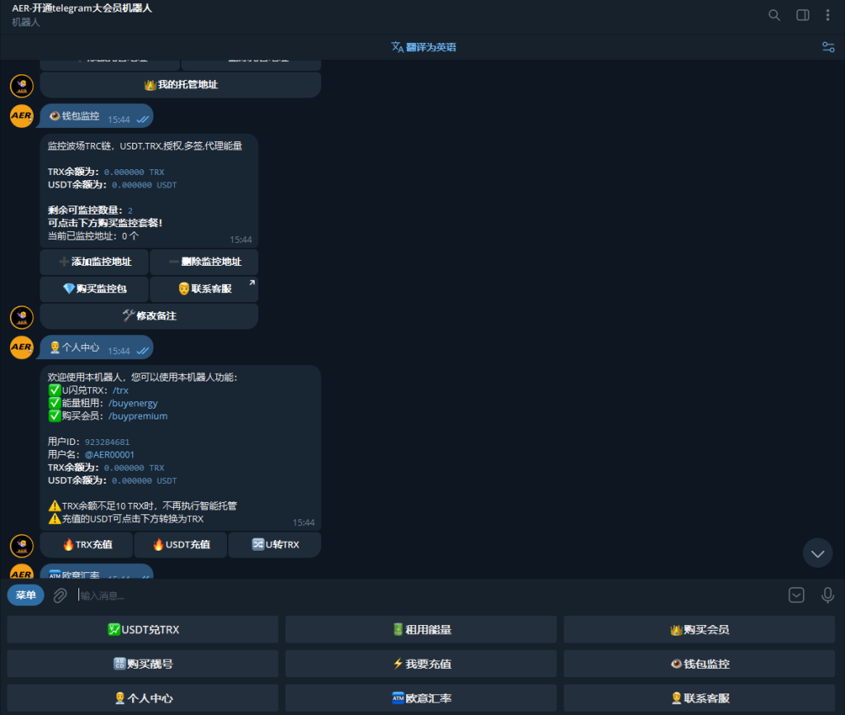Select the 租用能量 keyboard button
The image size is (845, 715).
click(420, 628)
